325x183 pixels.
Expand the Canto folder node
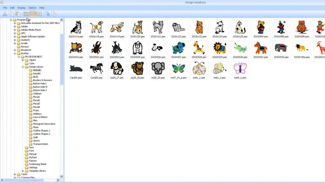pyautogui.click(x=15, y=174)
